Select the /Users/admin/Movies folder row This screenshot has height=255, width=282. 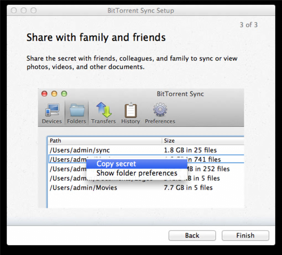tap(146, 188)
